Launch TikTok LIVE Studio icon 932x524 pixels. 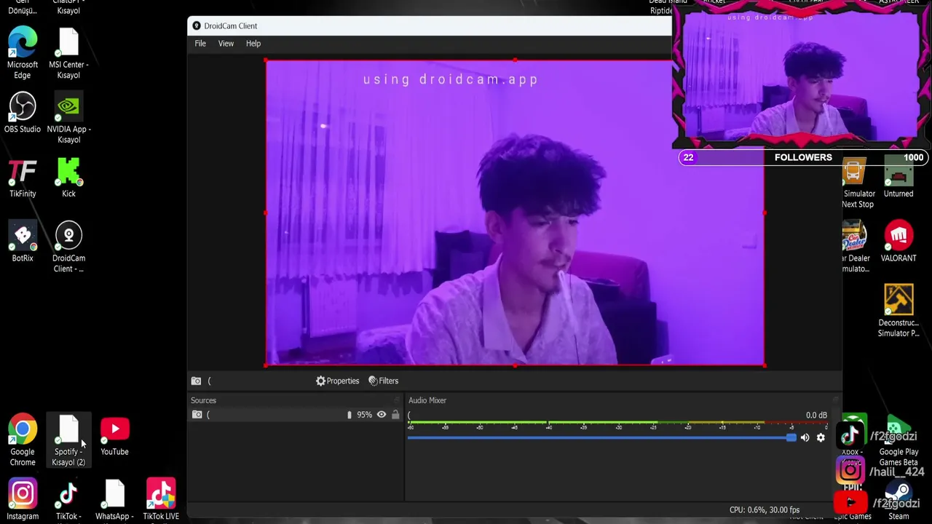[161, 501]
